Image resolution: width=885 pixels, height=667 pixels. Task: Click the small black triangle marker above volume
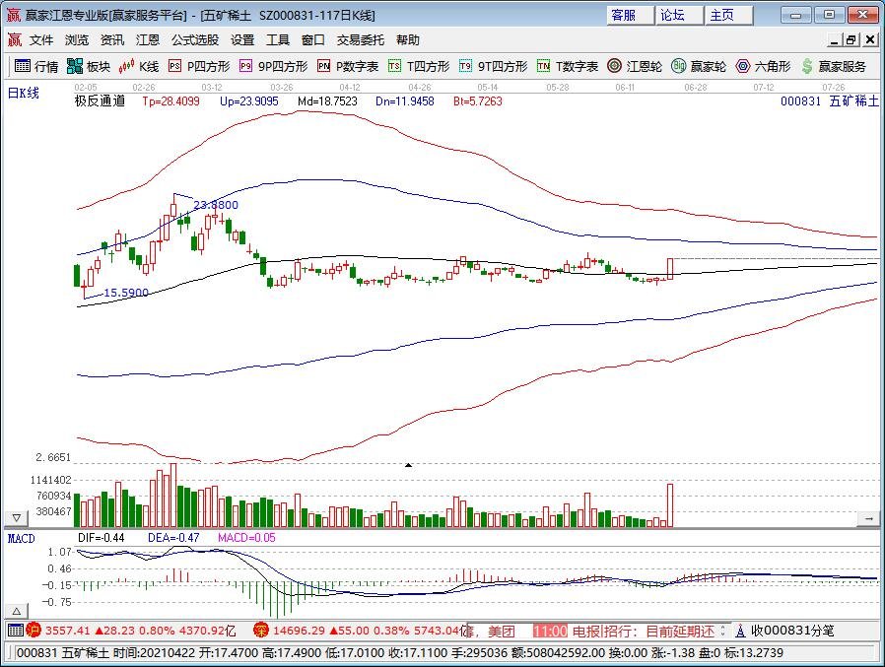tap(408, 465)
